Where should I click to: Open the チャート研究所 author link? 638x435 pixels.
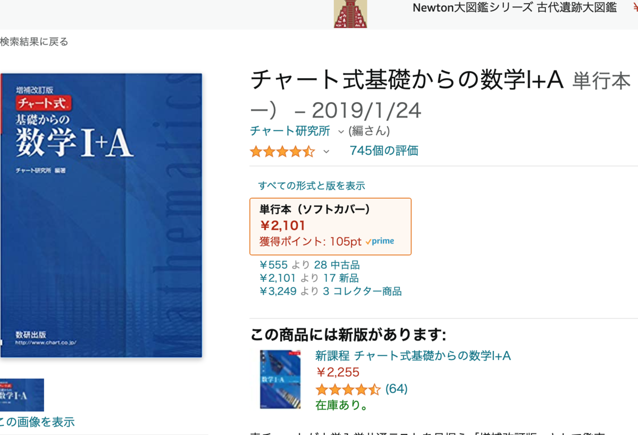[x=290, y=131]
